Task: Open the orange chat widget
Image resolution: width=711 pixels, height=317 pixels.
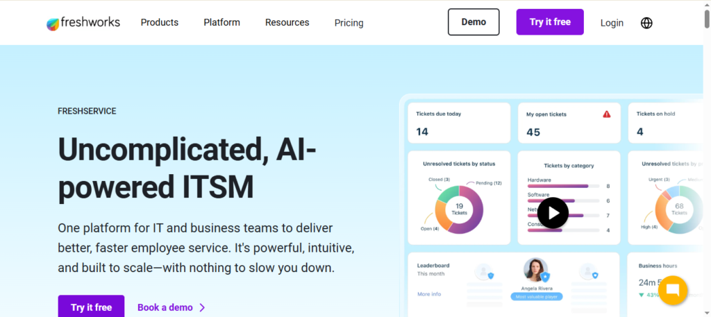Action: point(672,291)
